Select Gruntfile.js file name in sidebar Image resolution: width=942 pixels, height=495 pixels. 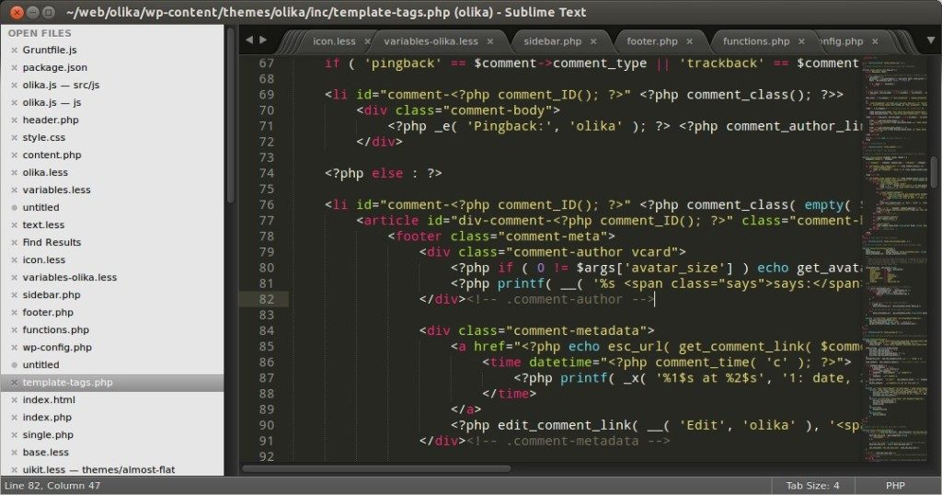point(50,51)
